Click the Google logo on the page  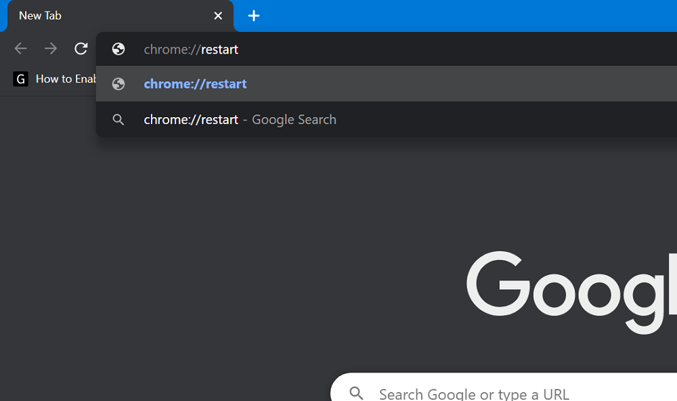click(571, 293)
